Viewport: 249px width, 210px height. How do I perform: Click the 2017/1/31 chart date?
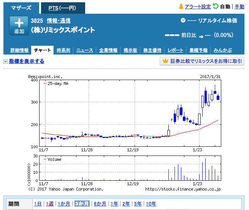(x=210, y=77)
